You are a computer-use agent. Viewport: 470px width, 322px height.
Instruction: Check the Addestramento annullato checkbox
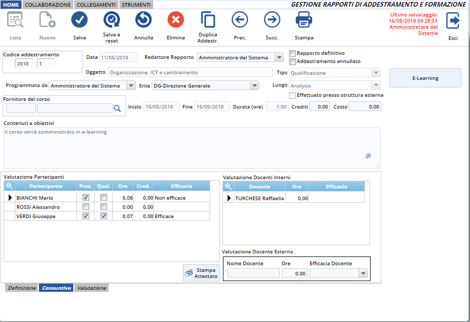point(293,61)
